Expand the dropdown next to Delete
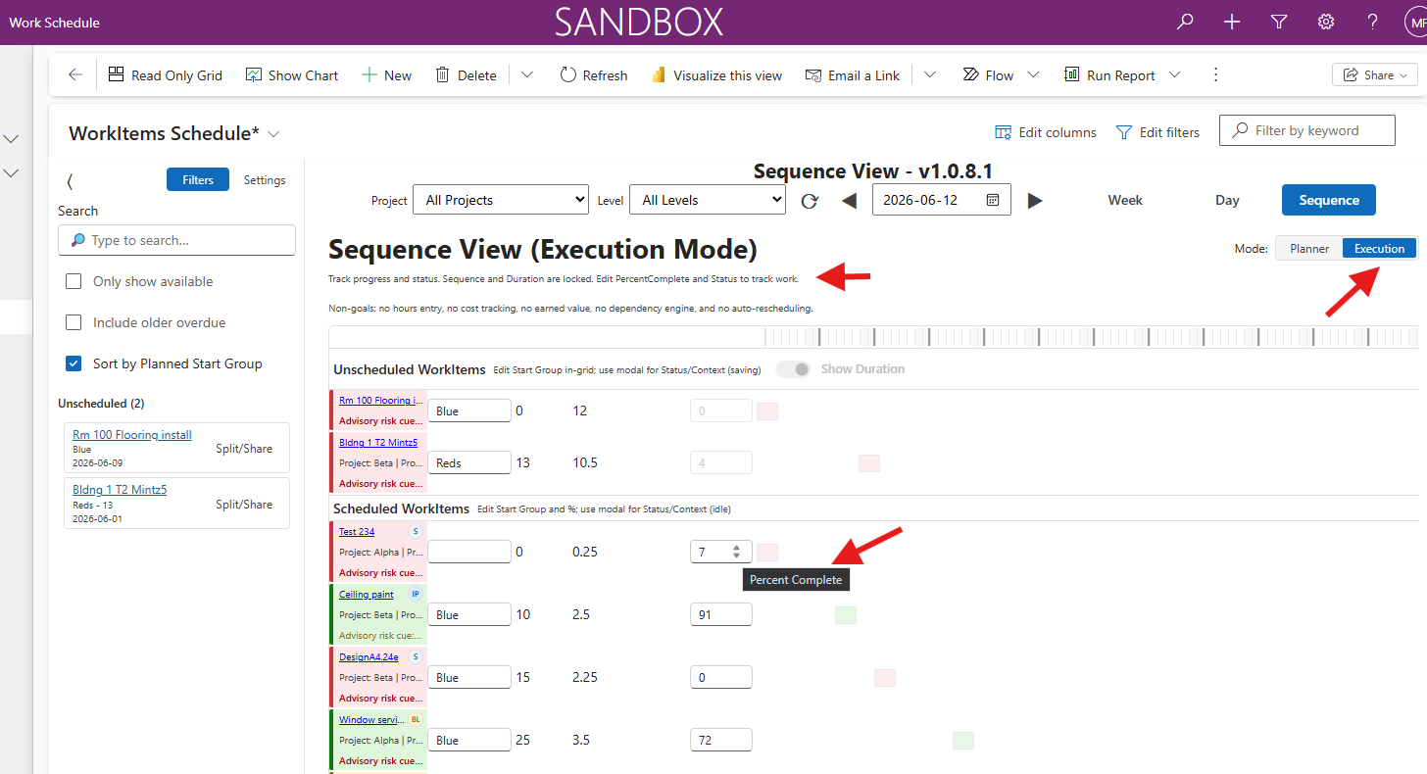1427x774 pixels. coord(527,75)
